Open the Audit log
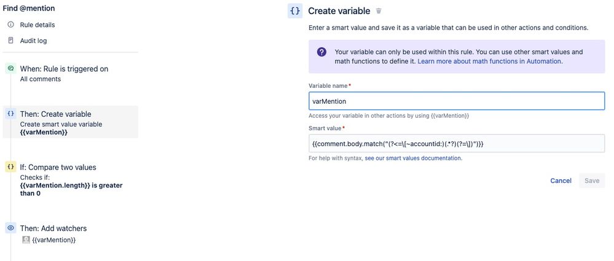614x261 pixels. (33, 41)
